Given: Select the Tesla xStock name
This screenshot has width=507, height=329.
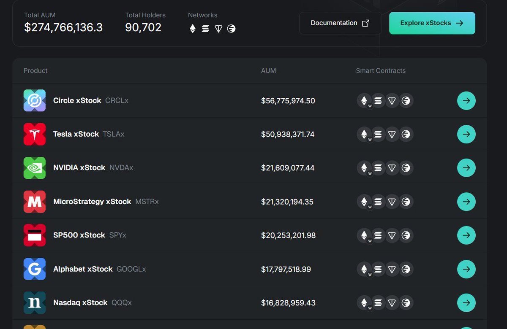Looking at the screenshot, I should click(x=76, y=134).
